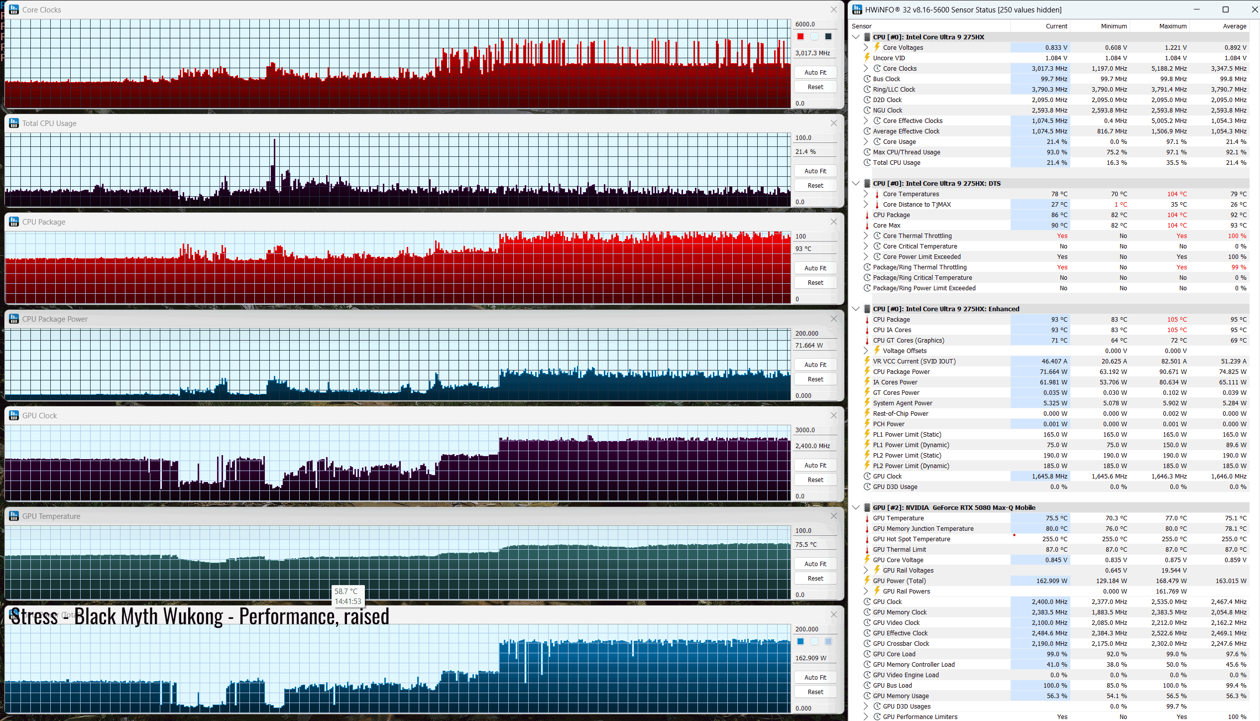Click the Core Clocks window graph icon
This screenshot has height=721, width=1260.
[x=14, y=9]
